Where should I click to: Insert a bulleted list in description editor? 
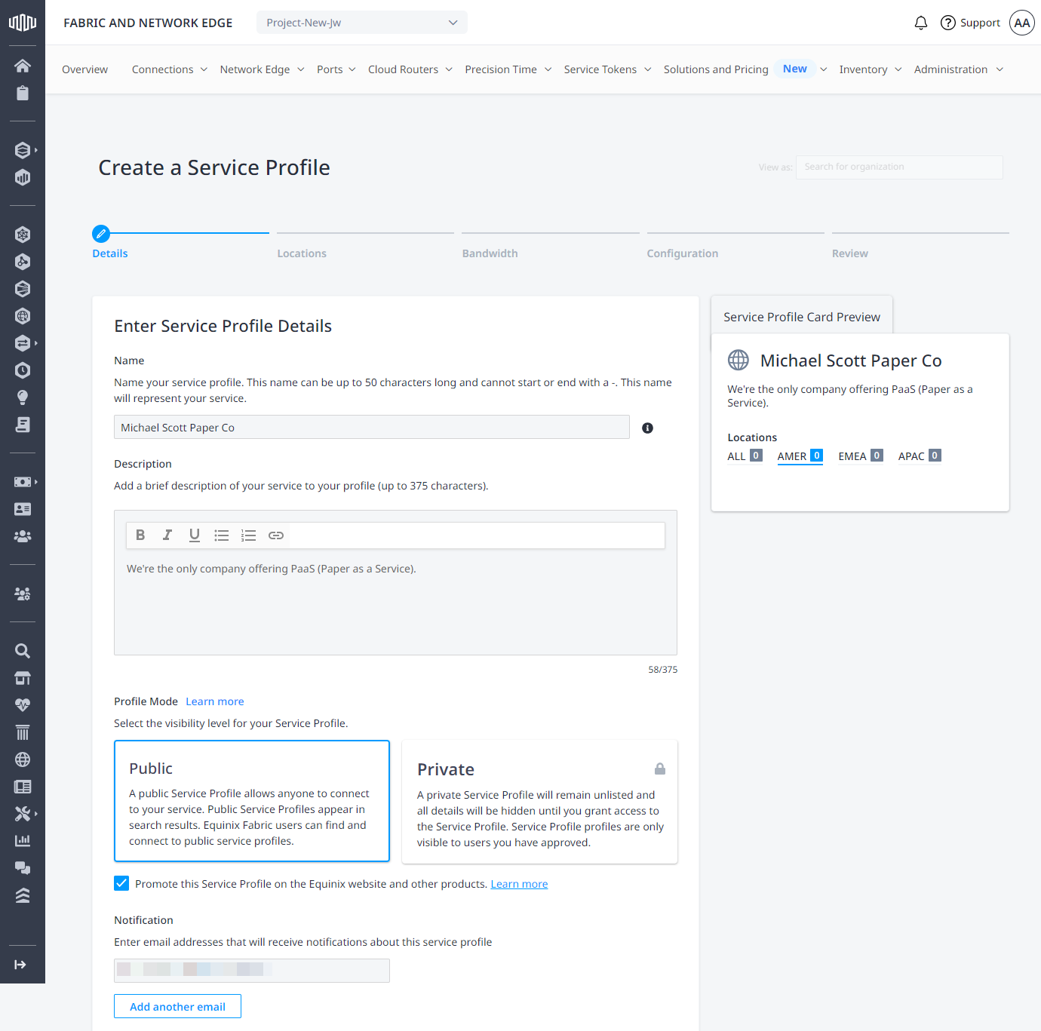(x=222, y=535)
